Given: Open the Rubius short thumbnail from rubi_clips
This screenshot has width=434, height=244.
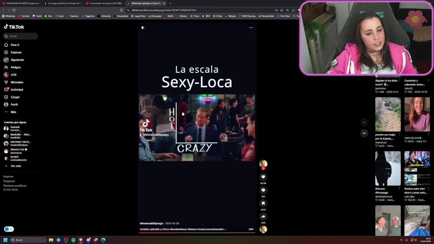Looking at the screenshot, I should click(417, 168).
